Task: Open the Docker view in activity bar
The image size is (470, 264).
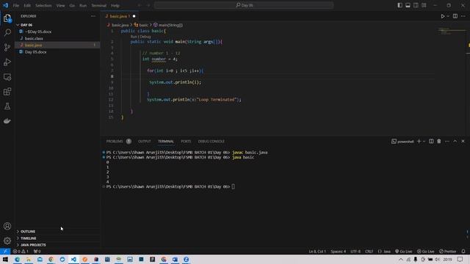Action: click(7, 121)
